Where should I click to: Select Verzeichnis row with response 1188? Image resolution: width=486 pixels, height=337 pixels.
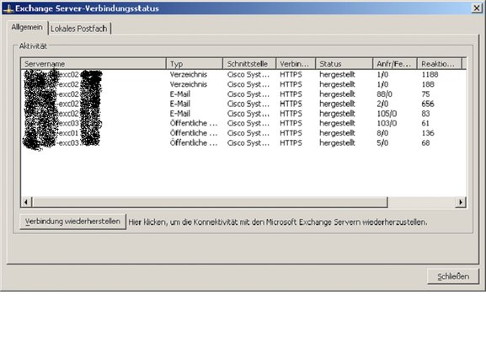click(x=243, y=74)
